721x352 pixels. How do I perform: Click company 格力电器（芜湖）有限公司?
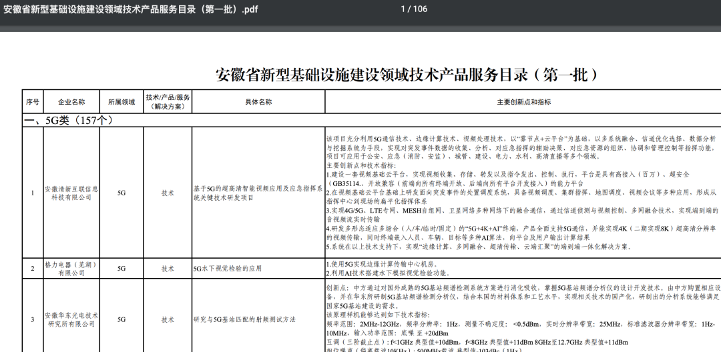click(71, 269)
